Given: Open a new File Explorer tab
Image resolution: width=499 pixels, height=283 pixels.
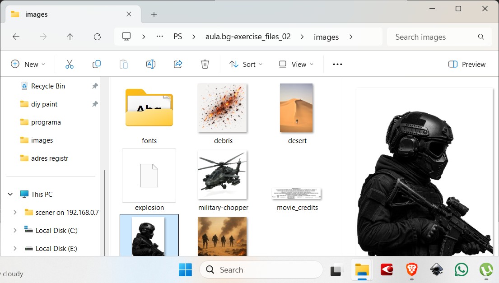Looking at the screenshot, I should pos(154,14).
